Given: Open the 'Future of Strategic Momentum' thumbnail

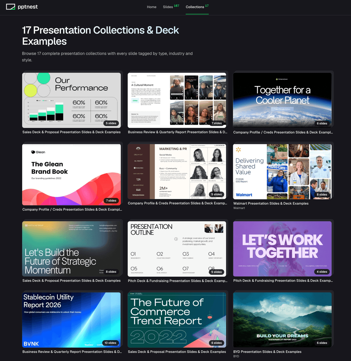Looking at the screenshot, I should pyautogui.click(x=72, y=249).
